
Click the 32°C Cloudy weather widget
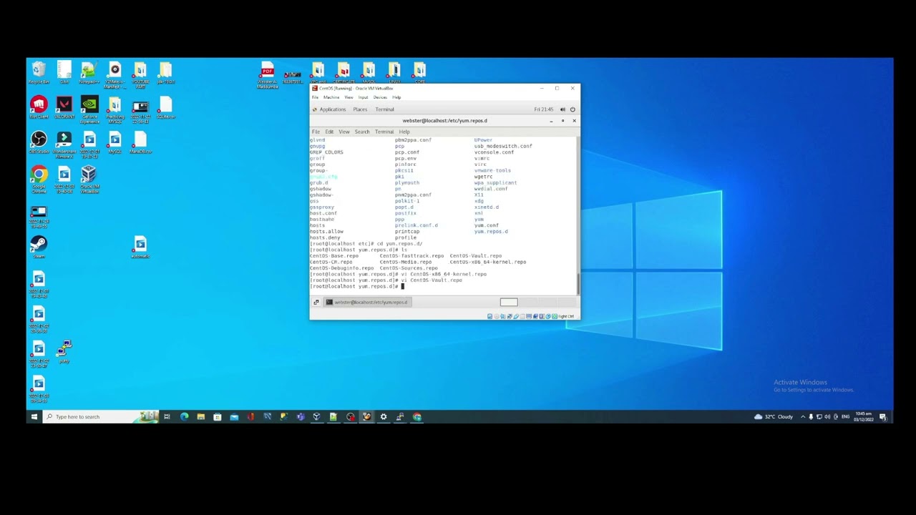(774, 417)
